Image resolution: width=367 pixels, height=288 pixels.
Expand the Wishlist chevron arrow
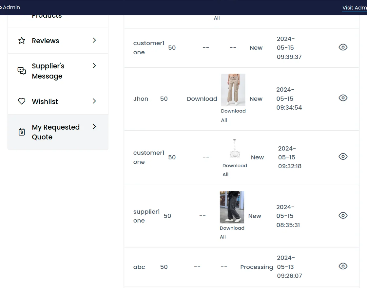pos(94,101)
